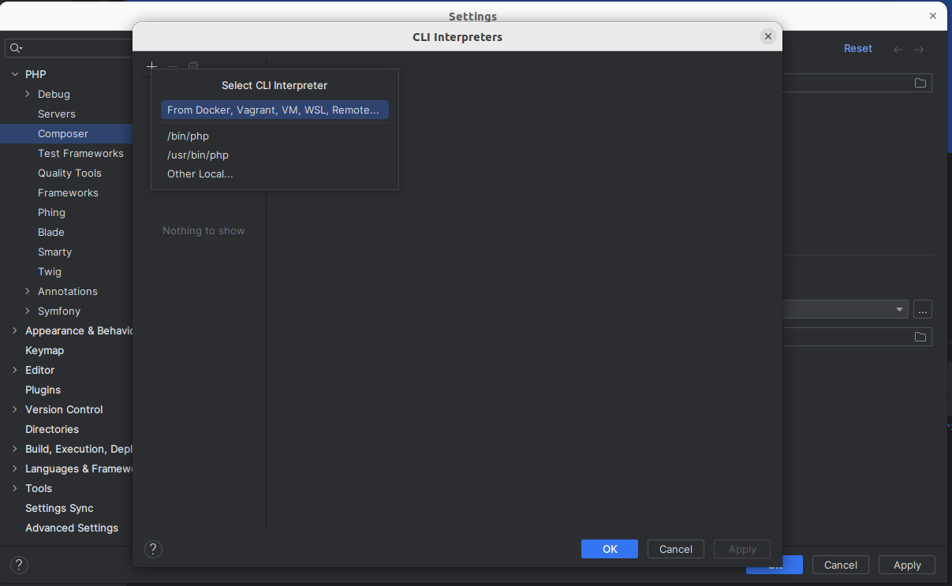Click the add interpreter plus icon

pyautogui.click(x=152, y=66)
